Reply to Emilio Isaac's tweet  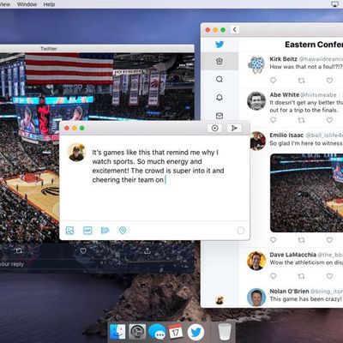pos(274,240)
